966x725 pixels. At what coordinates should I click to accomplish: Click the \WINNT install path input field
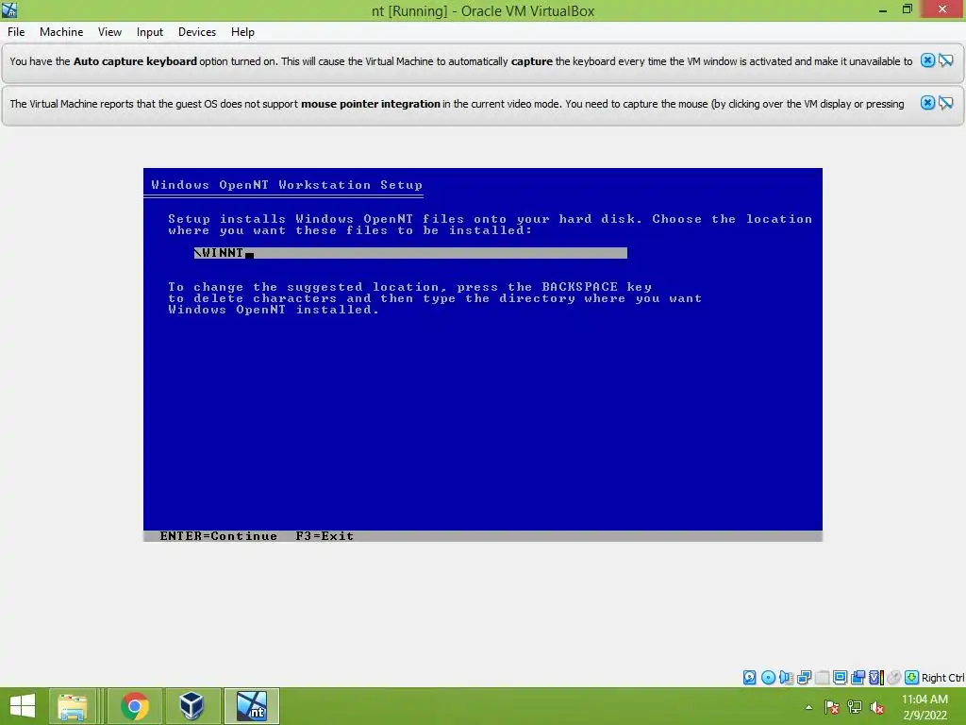click(x=410, y=253)
